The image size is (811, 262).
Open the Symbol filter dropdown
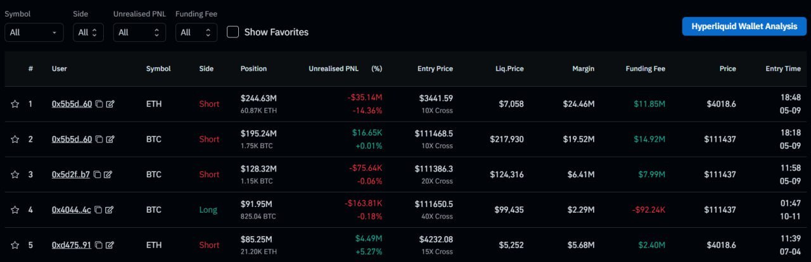34,32
